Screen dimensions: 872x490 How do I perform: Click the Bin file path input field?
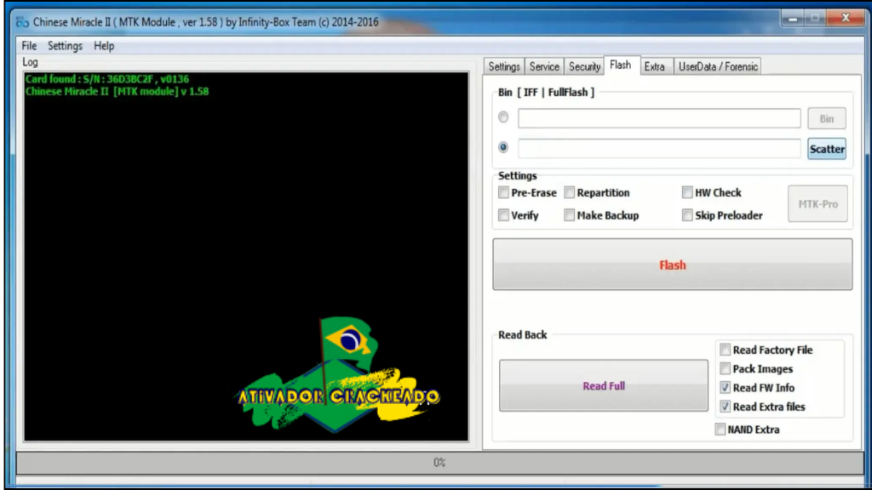[659, 118]
